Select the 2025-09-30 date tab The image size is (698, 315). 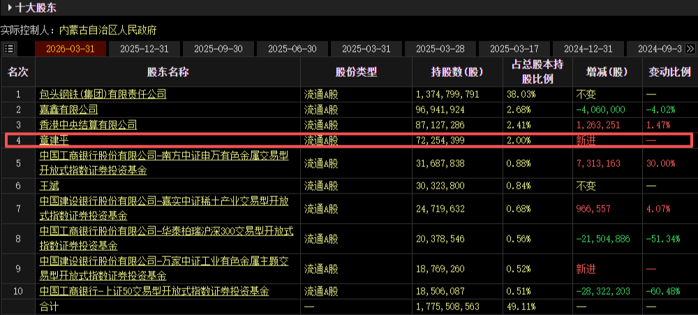point(218,49)
